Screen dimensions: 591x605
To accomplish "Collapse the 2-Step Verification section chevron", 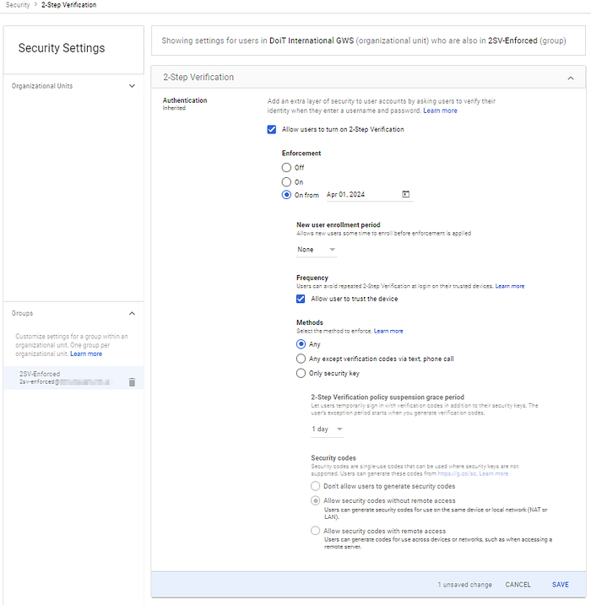I will tap(571, 78).
